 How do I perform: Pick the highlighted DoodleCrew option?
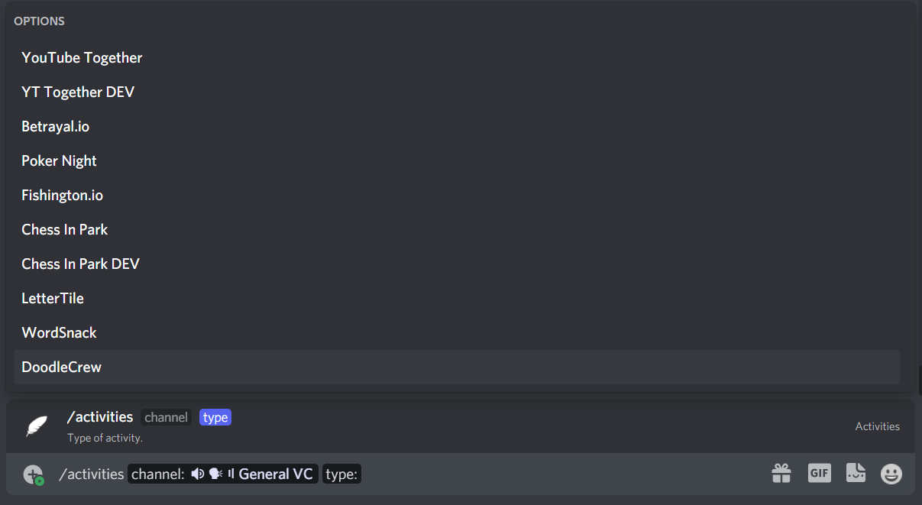click(457, 367)
